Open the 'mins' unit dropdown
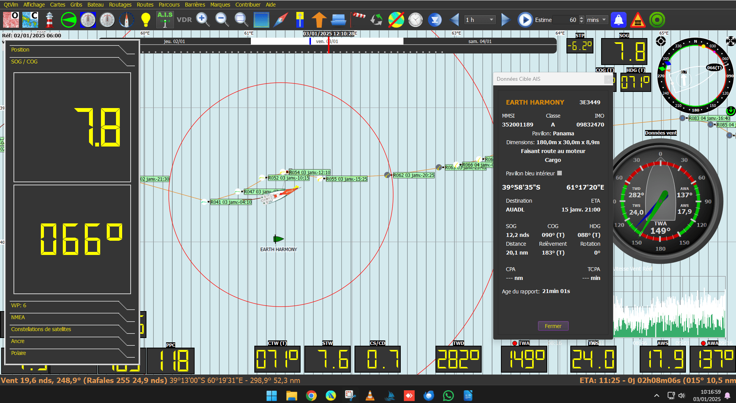 (x=597, y=20)
